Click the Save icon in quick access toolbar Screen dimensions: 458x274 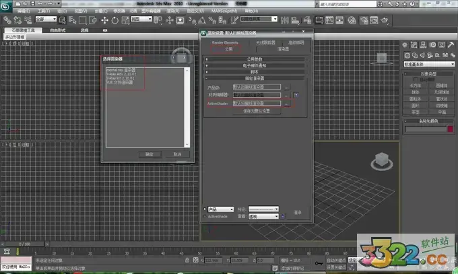(33, 3)
